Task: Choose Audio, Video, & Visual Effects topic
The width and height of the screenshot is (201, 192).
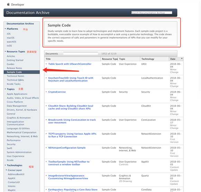Action: pos(23,98)
